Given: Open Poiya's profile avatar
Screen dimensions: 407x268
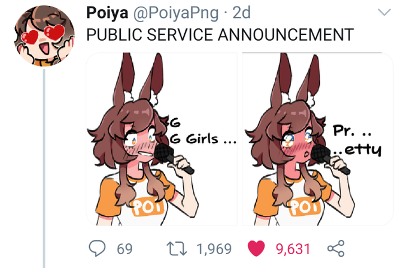Looking at the screenshot, I should pyautogui.click(x=44, y=36).
